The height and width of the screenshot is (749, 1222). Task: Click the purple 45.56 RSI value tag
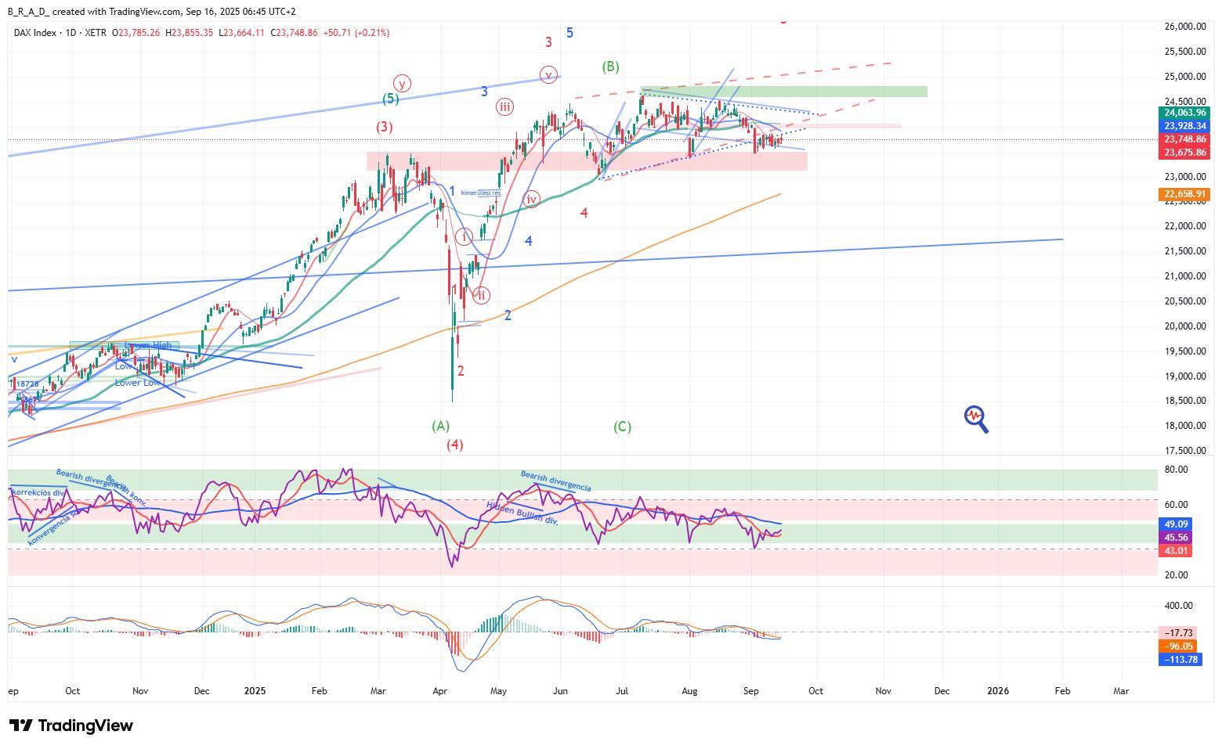click(1176, 538)
